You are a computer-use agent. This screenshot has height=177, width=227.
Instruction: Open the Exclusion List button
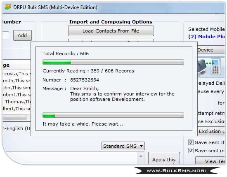pyautogui.click(x=211, y=131)
